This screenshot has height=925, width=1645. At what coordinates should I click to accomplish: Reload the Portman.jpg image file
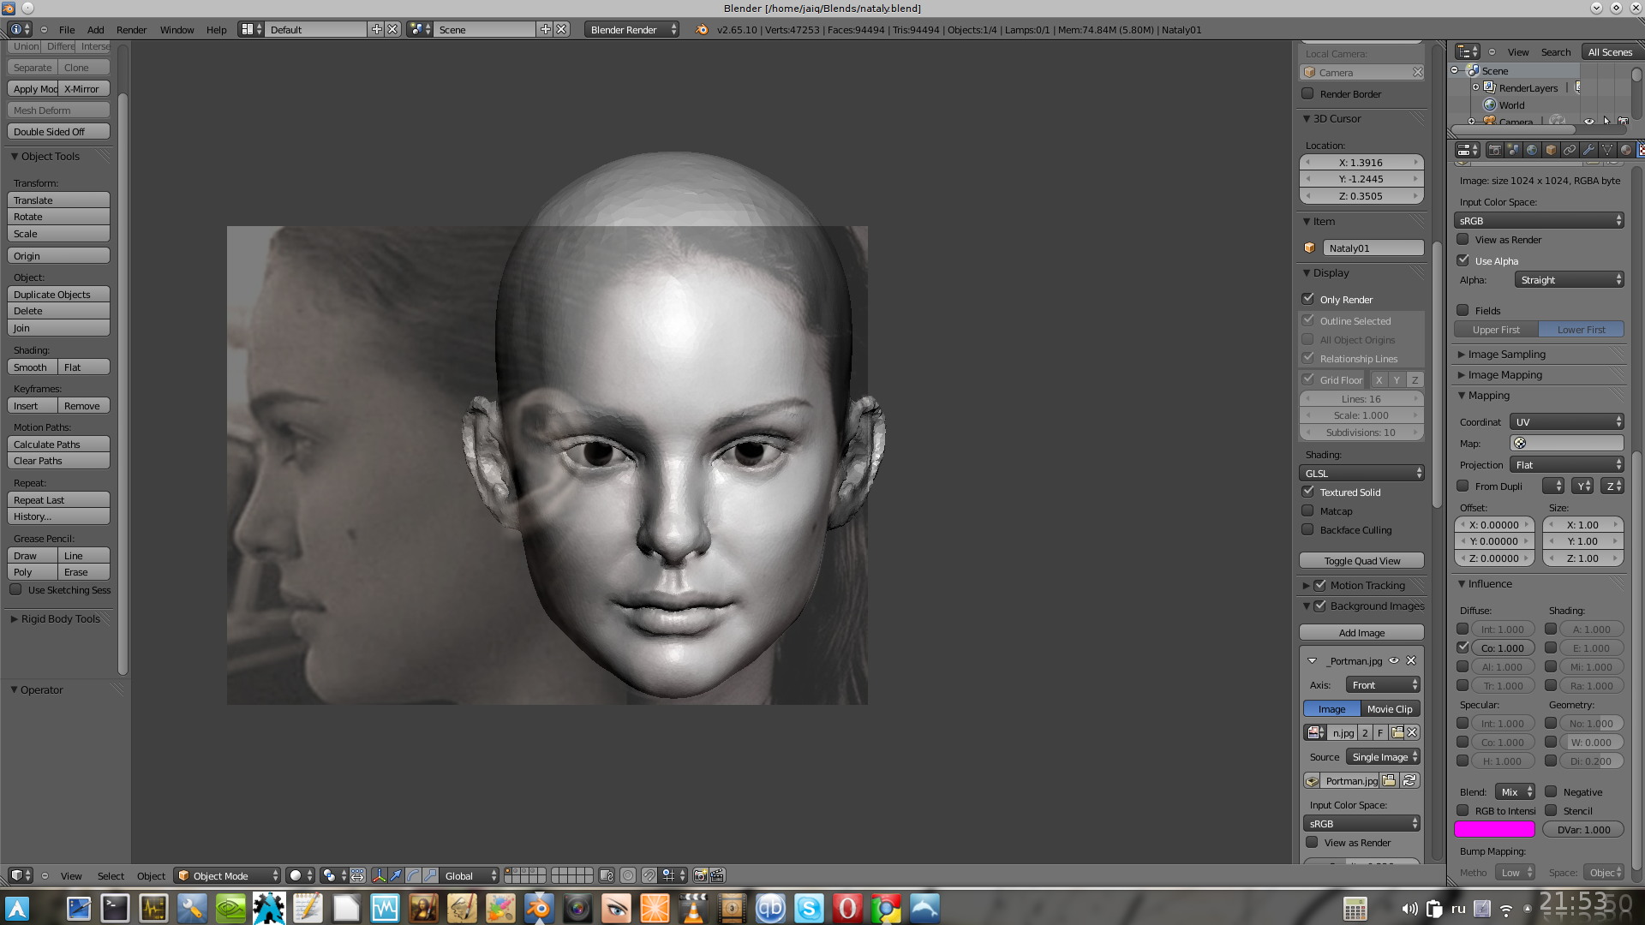[x=1409, y=780]
